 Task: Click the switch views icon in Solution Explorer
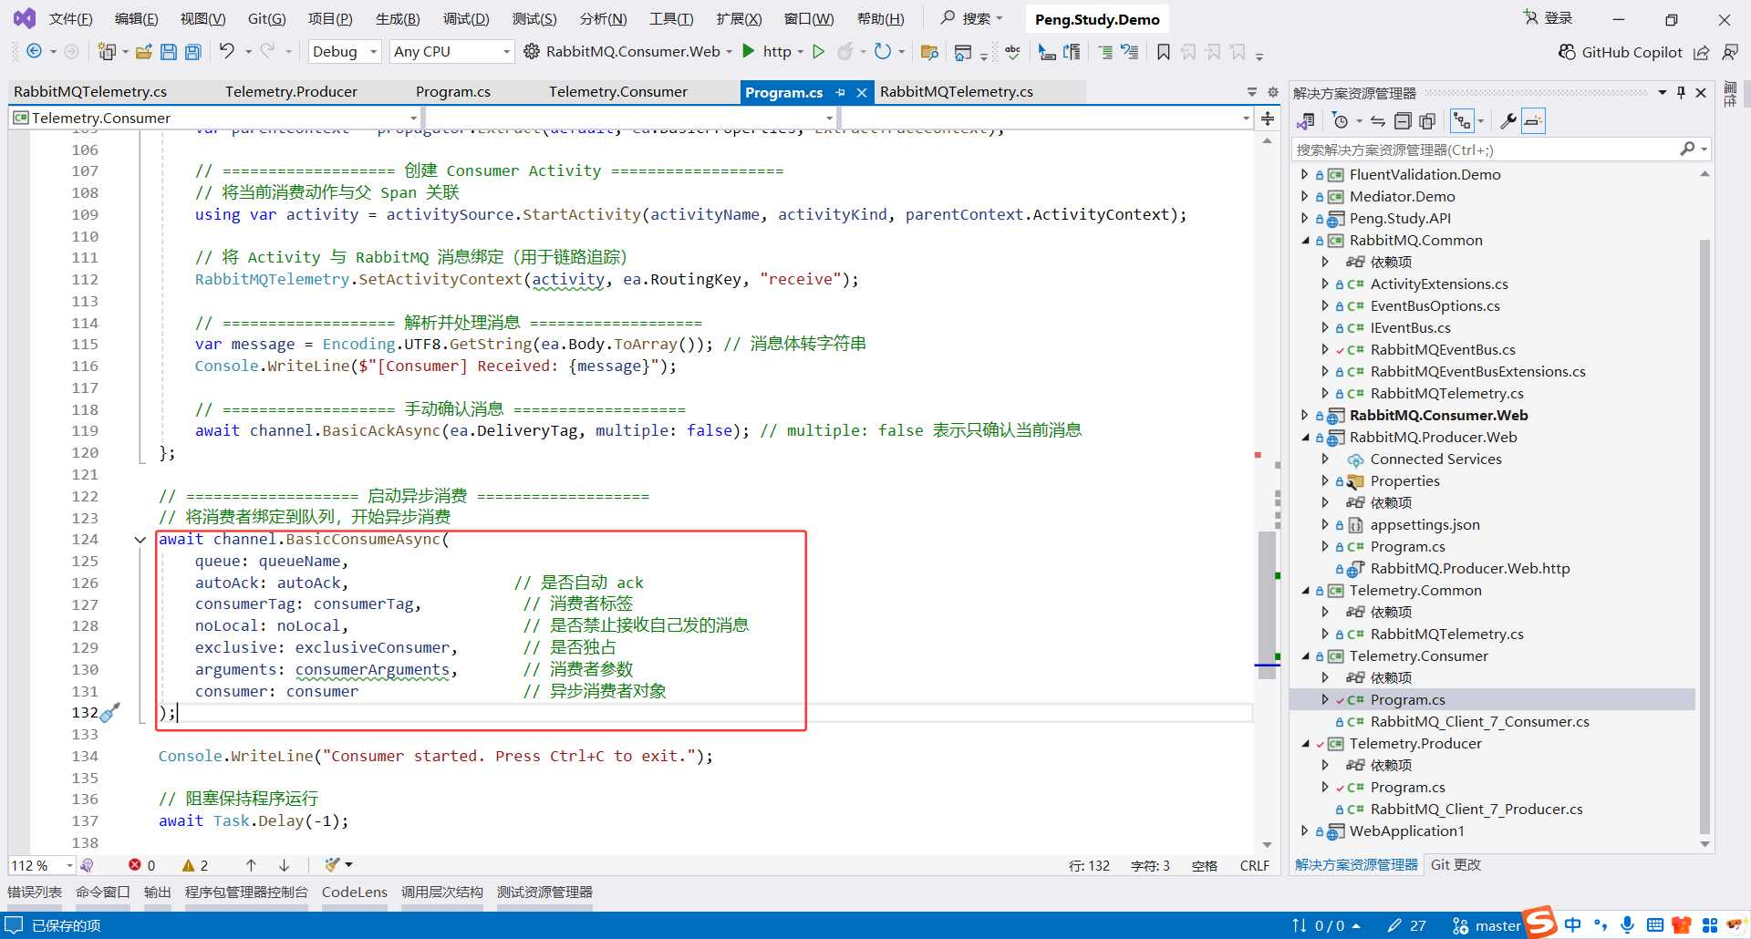(1306, 121)
